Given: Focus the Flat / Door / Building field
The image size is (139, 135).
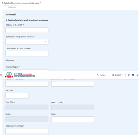Looking at the screenshot, I should pos(27,84).
